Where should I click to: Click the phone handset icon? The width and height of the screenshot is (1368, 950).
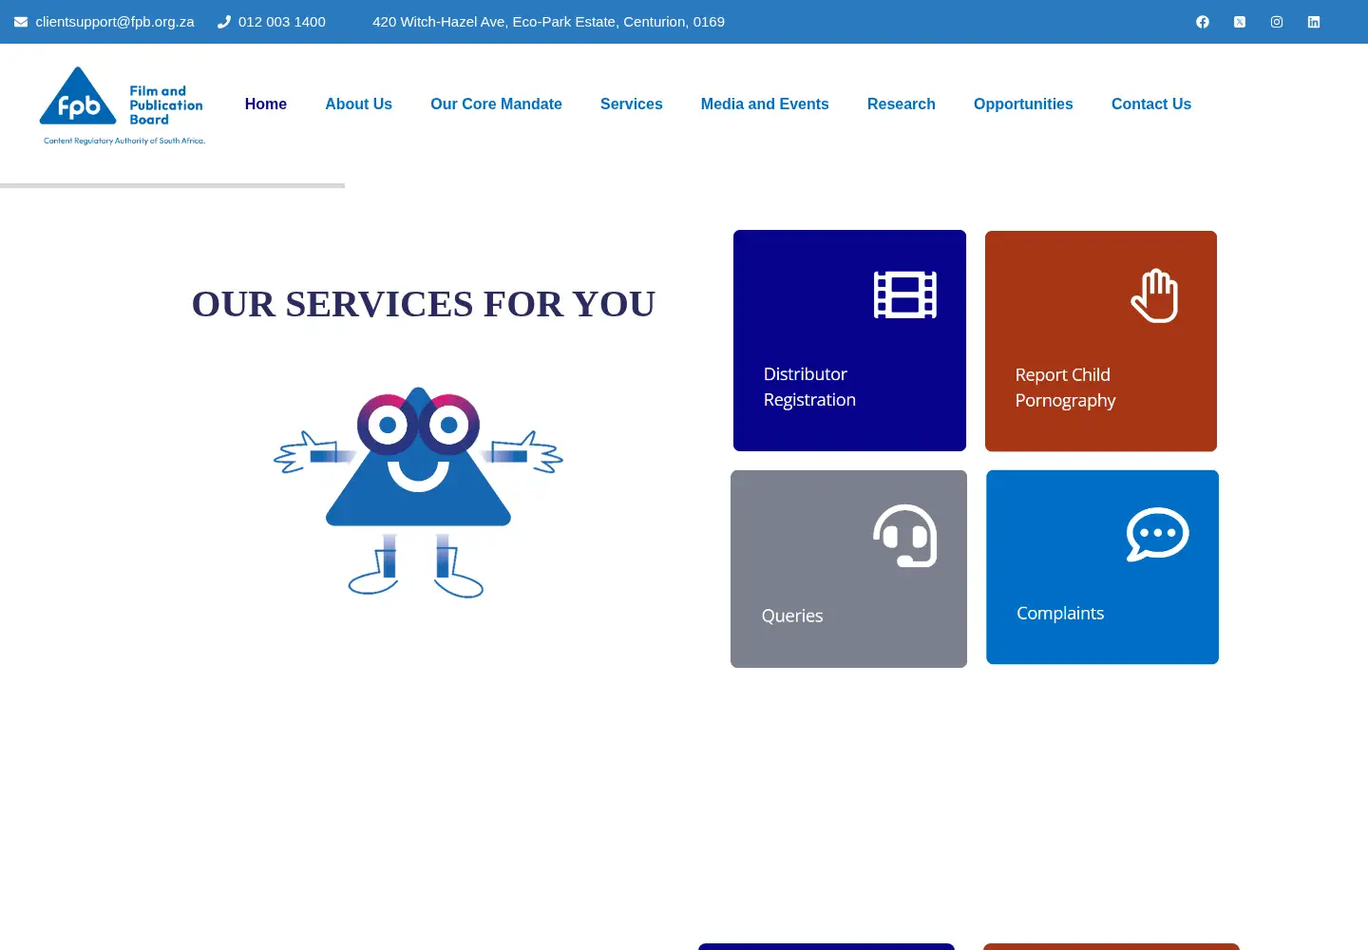click(224, 22)
